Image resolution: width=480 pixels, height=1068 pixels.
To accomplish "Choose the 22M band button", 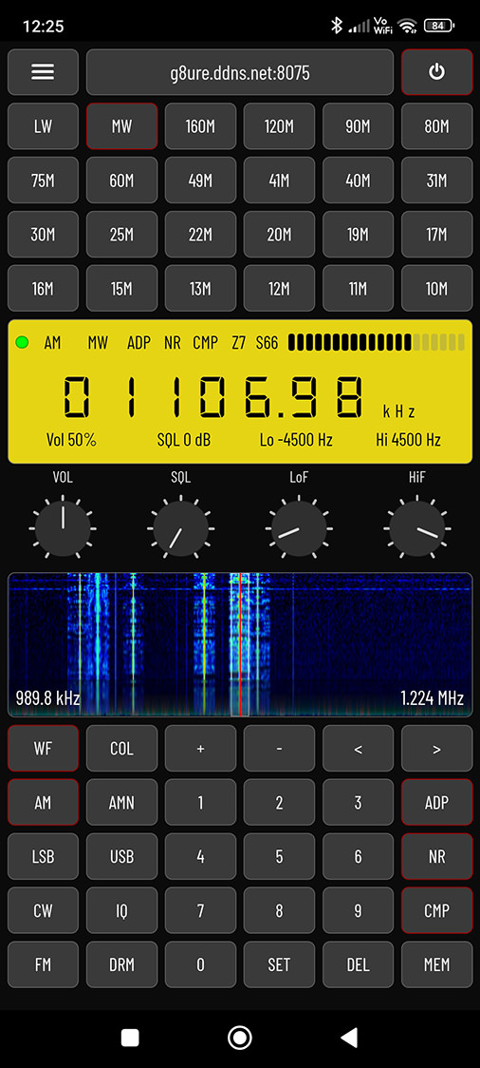I will click(x=200, y=235).
